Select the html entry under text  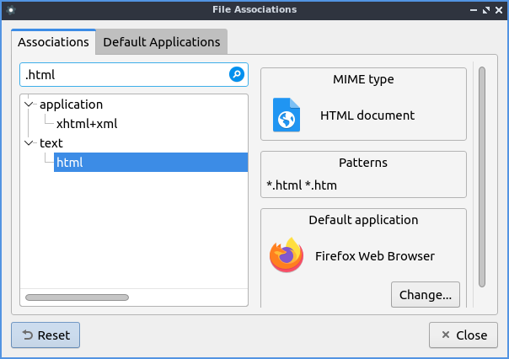click(70, 163)
